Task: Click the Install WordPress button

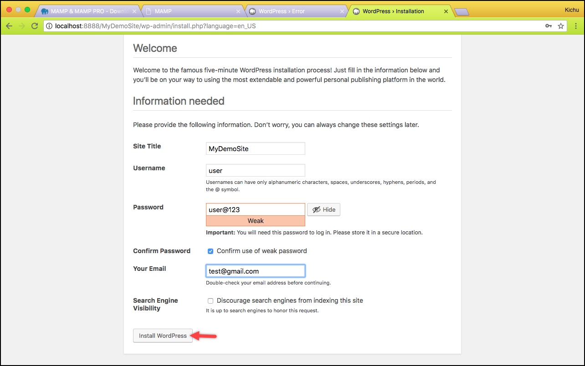Action: click(163, 335)
